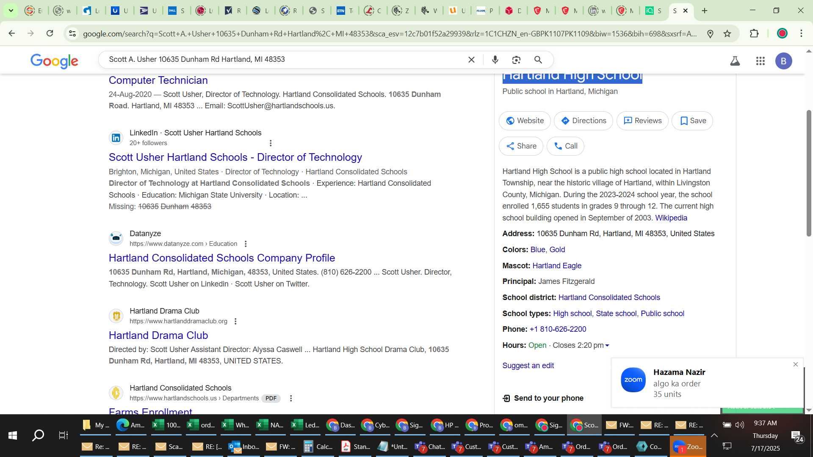Image resolution: width=813 pixels, height=457 pixels.
Task: Open Scott Usher Director of Technology result
Action: click(235, 157)
